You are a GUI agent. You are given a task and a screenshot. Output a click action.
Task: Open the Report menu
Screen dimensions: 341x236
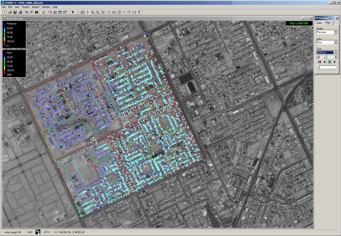(36, 7)
